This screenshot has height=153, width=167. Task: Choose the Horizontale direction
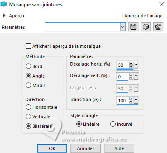pos(28,107)
